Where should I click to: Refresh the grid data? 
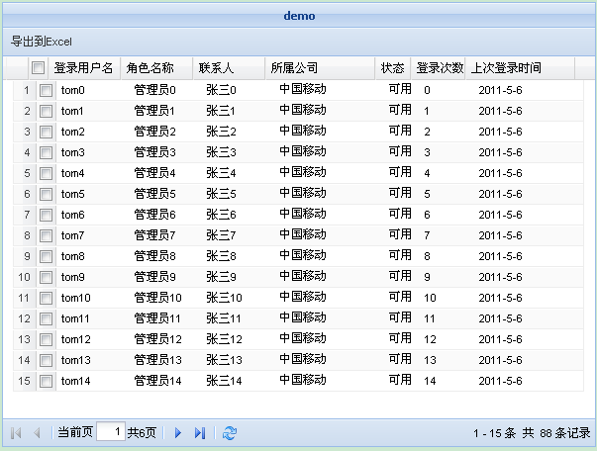[230, 433]
